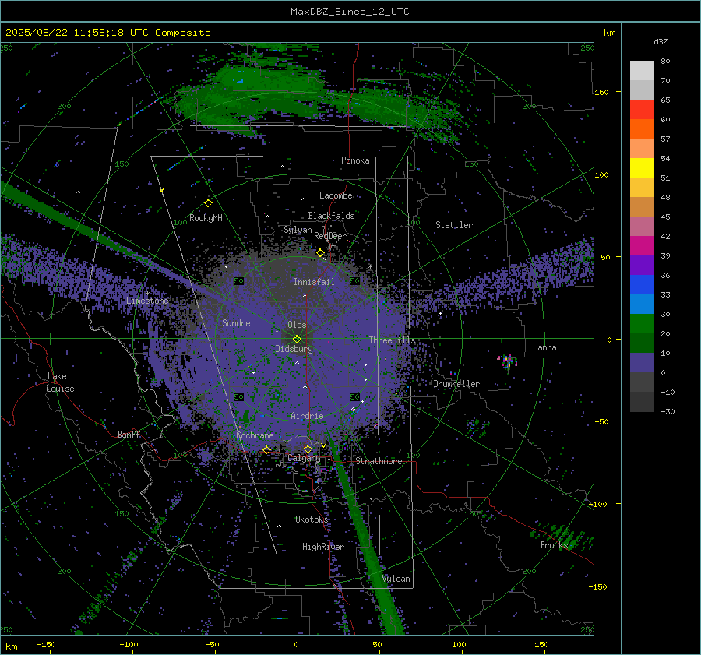Select the green 20-30 dBZ legend swatch

pyautogui.click(x=642, y=324)
